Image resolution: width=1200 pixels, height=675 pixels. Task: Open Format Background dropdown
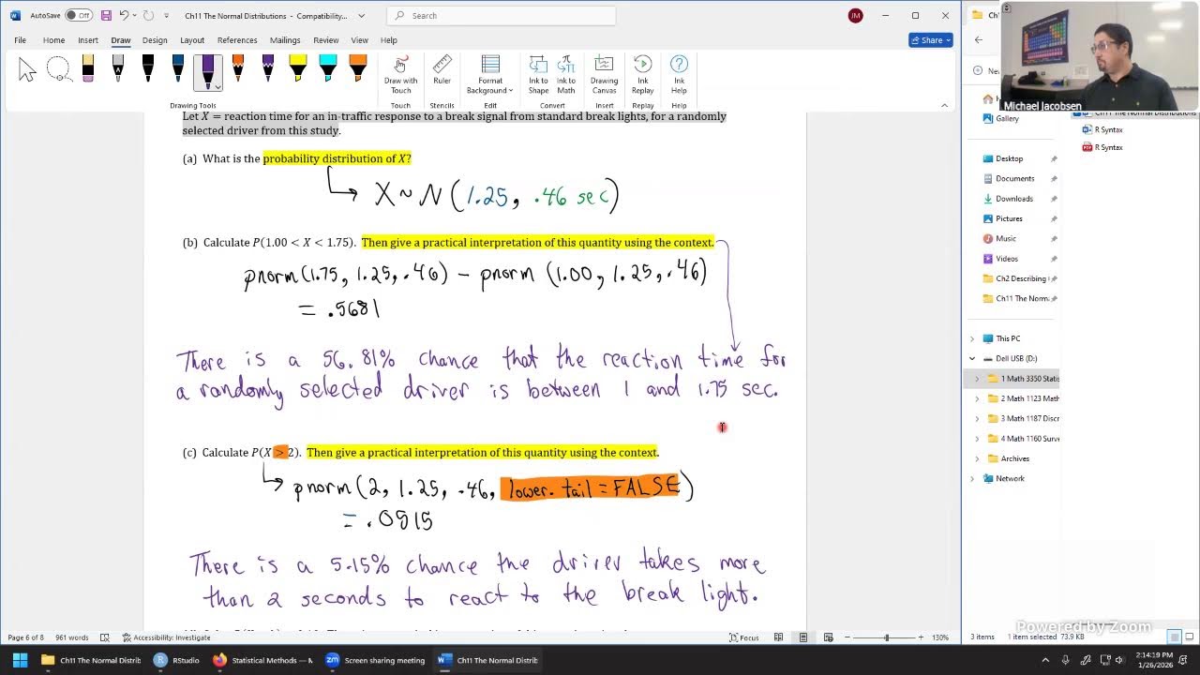pos(489,75)
